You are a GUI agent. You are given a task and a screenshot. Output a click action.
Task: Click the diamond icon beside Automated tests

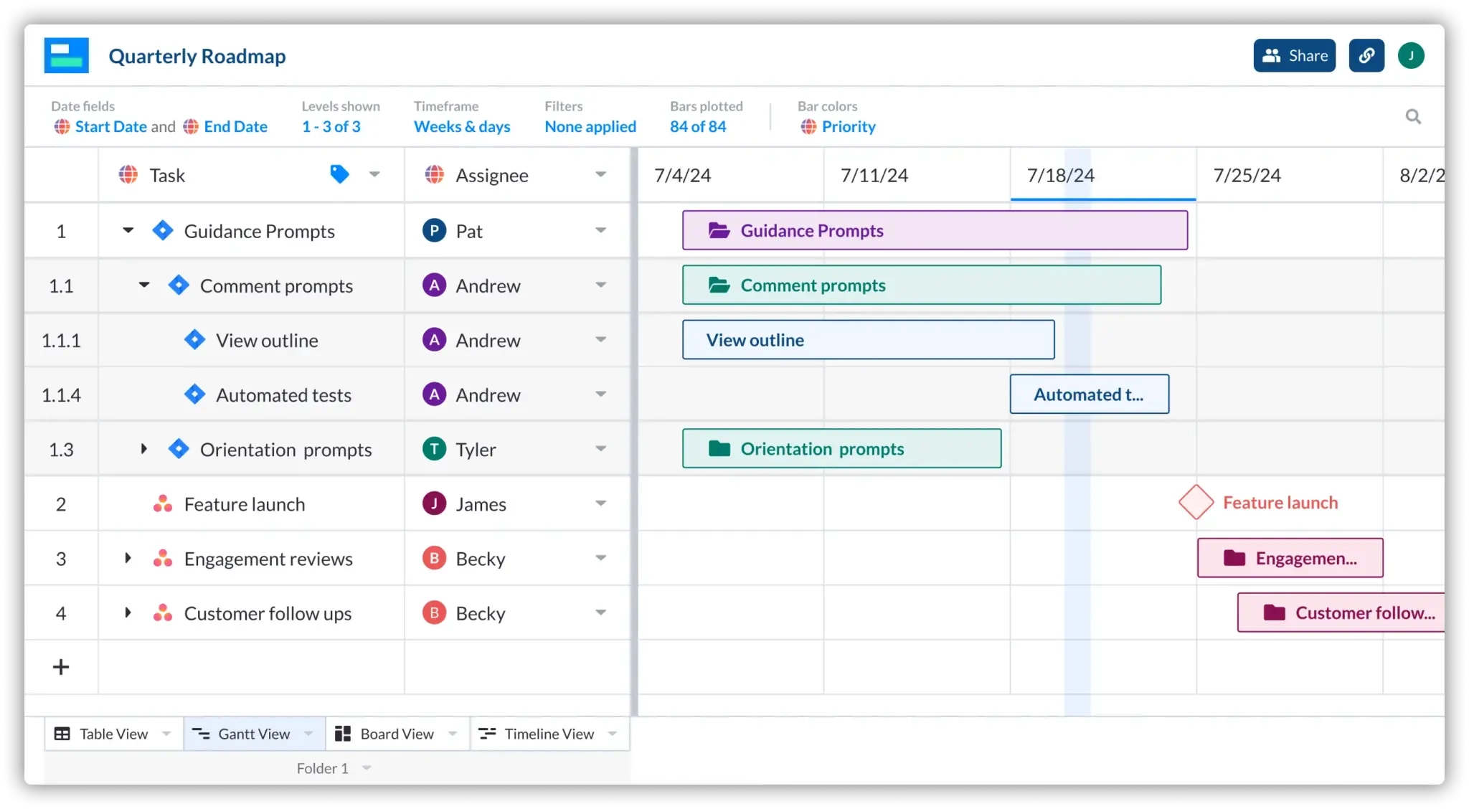click(194, 394)
